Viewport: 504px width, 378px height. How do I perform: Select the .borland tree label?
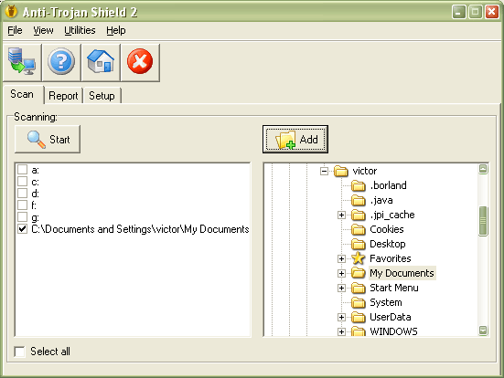388,185
